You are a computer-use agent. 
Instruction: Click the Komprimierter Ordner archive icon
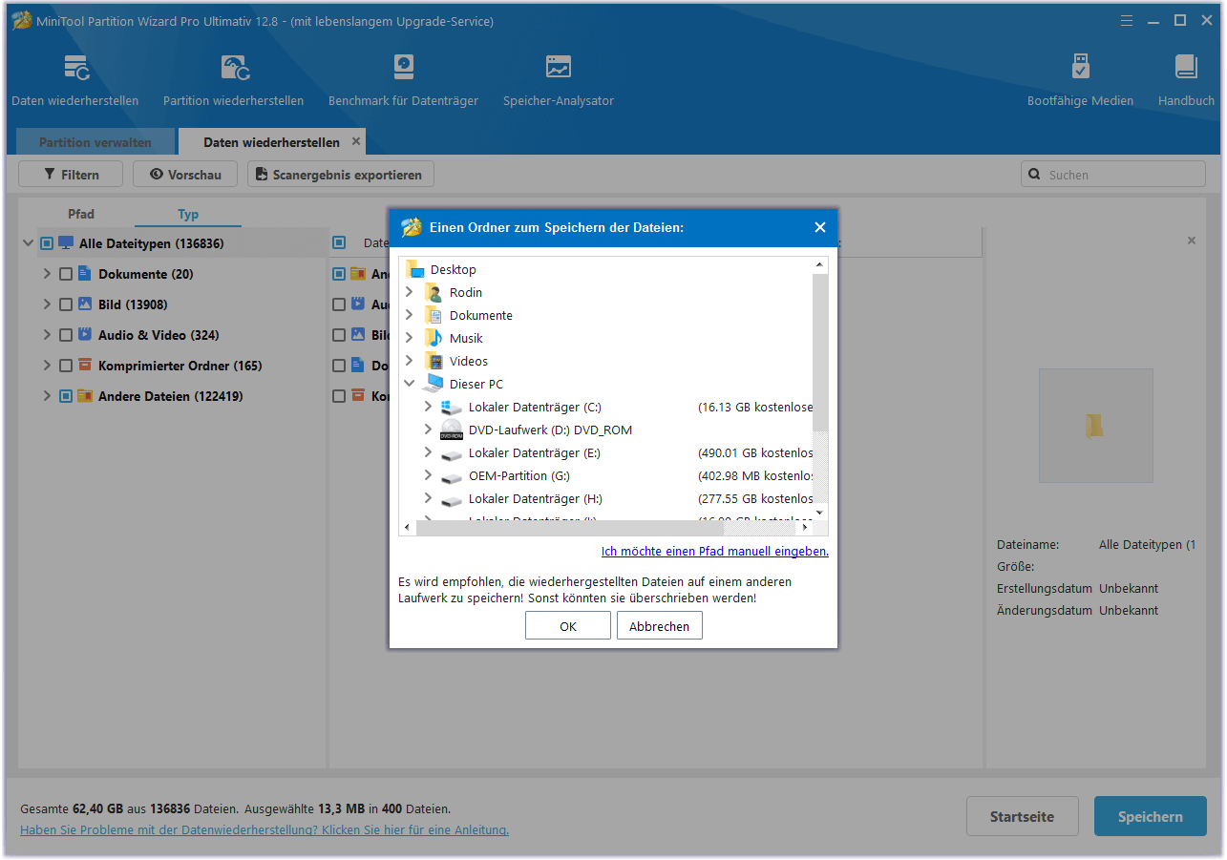tap(84, 366)
